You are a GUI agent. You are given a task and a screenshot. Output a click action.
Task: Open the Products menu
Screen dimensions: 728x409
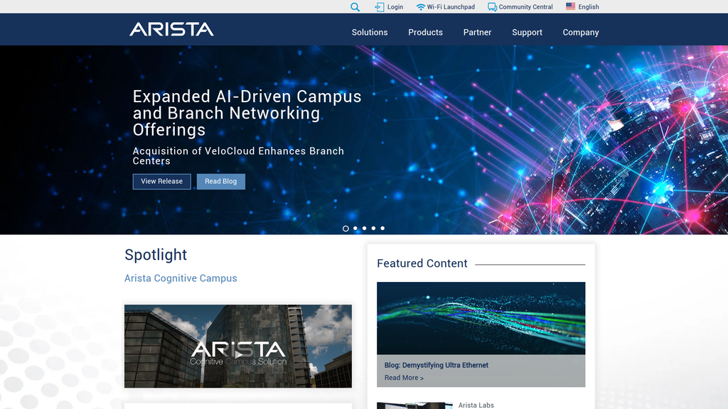(x=425, y=33)
